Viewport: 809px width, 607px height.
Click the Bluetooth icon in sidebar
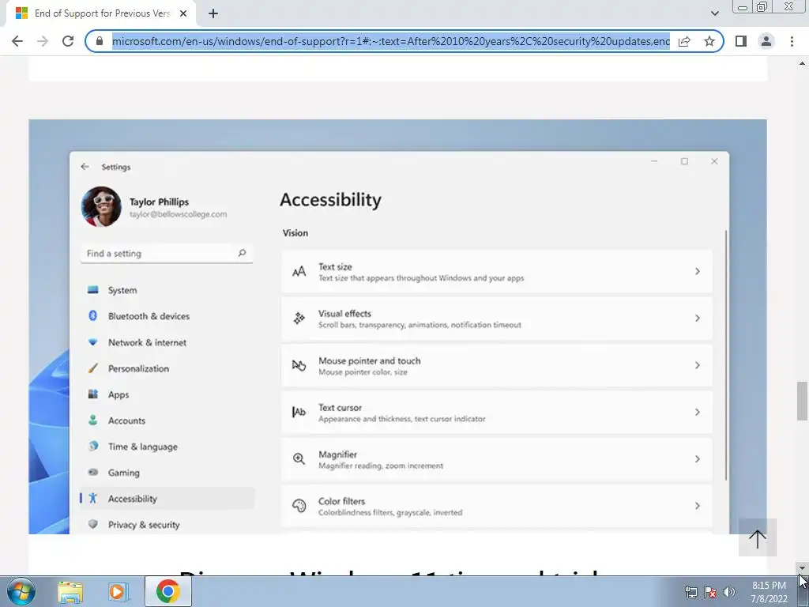[x=93, y=315]
